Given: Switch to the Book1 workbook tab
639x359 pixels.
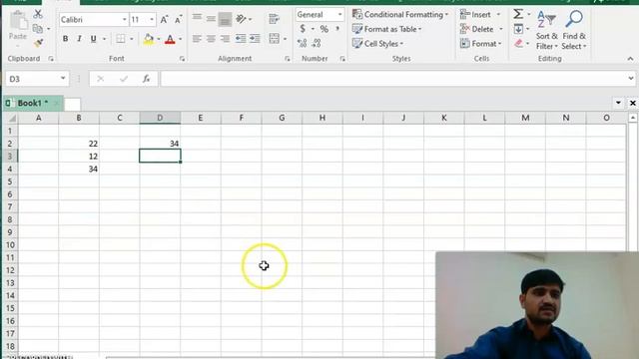Looking at the screenshot, I should [32, 103].
